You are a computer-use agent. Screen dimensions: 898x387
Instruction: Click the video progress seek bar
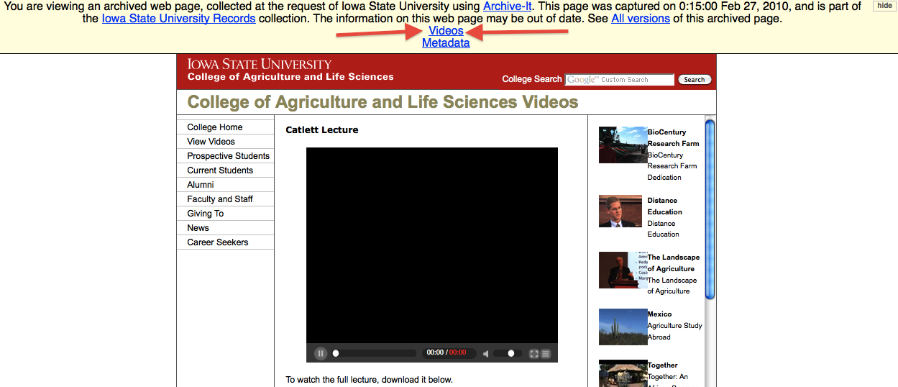[375, 353]
